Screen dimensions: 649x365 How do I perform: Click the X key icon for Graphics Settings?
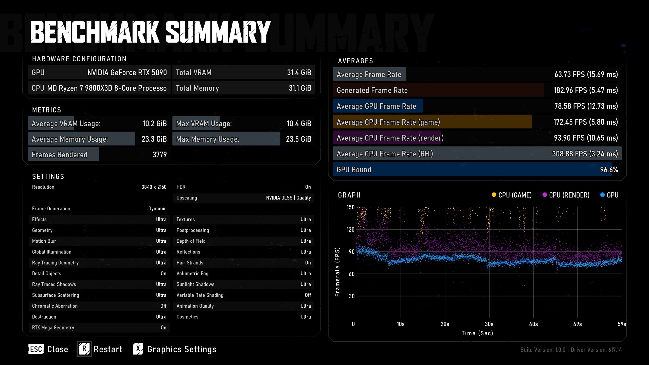(138, 349)
